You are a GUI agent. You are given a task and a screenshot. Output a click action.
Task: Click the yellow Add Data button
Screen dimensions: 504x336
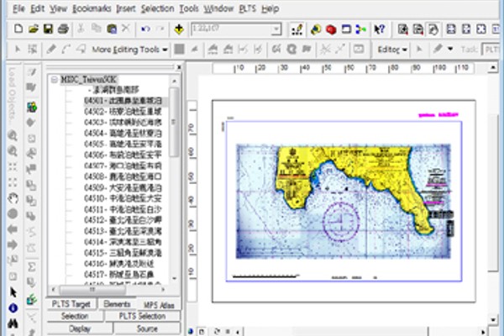[179, 29]
